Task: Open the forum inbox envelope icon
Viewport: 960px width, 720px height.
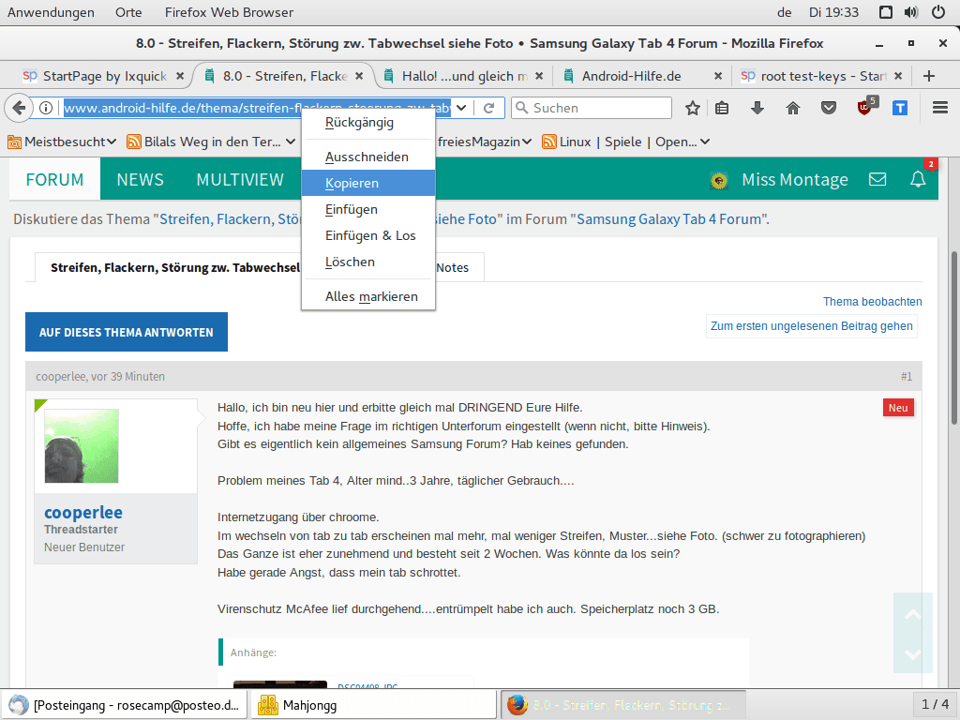Action: (x=877, y=179)
